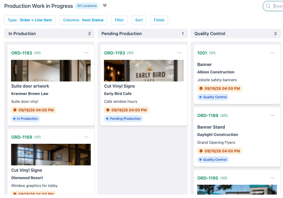283x198 pixels.
Task: Select the 'Suite door vinyl' description
Action: click(x=25, y=101)
